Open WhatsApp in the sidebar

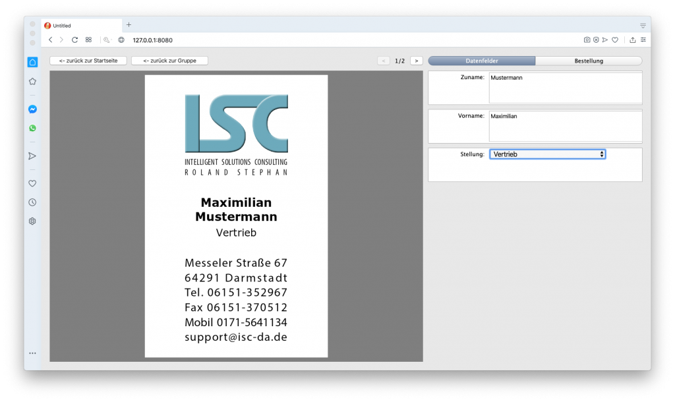(x=32, y=129)
